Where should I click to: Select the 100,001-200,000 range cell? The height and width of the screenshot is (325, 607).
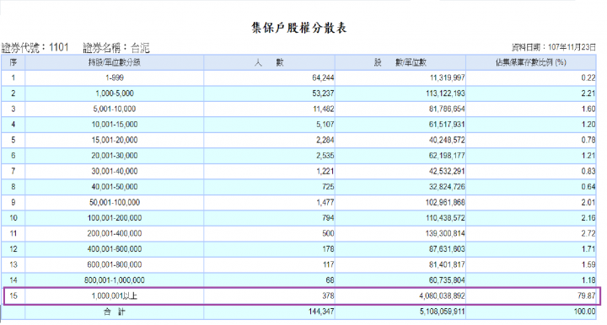pyautogui.click(x=114, y=218)
